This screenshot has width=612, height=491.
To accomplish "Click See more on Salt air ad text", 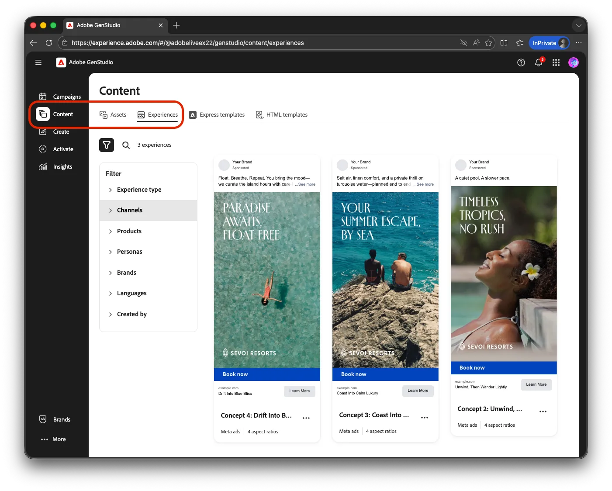I will point(424,184).
